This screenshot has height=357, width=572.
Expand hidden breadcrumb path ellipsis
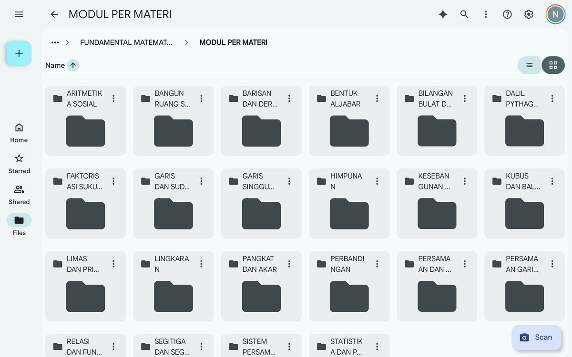pyautogui.click(x=55, y=42)
